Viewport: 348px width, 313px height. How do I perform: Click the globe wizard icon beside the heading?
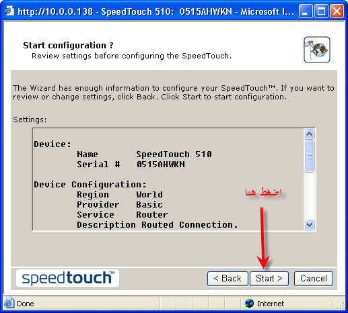point(317,50)
